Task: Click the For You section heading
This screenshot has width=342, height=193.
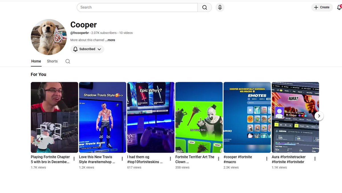Action: coord(38,74)
